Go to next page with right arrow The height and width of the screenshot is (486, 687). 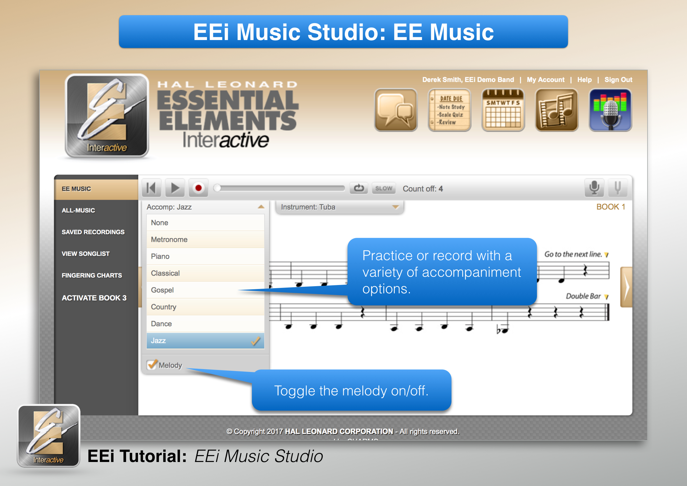pos(627,287)
